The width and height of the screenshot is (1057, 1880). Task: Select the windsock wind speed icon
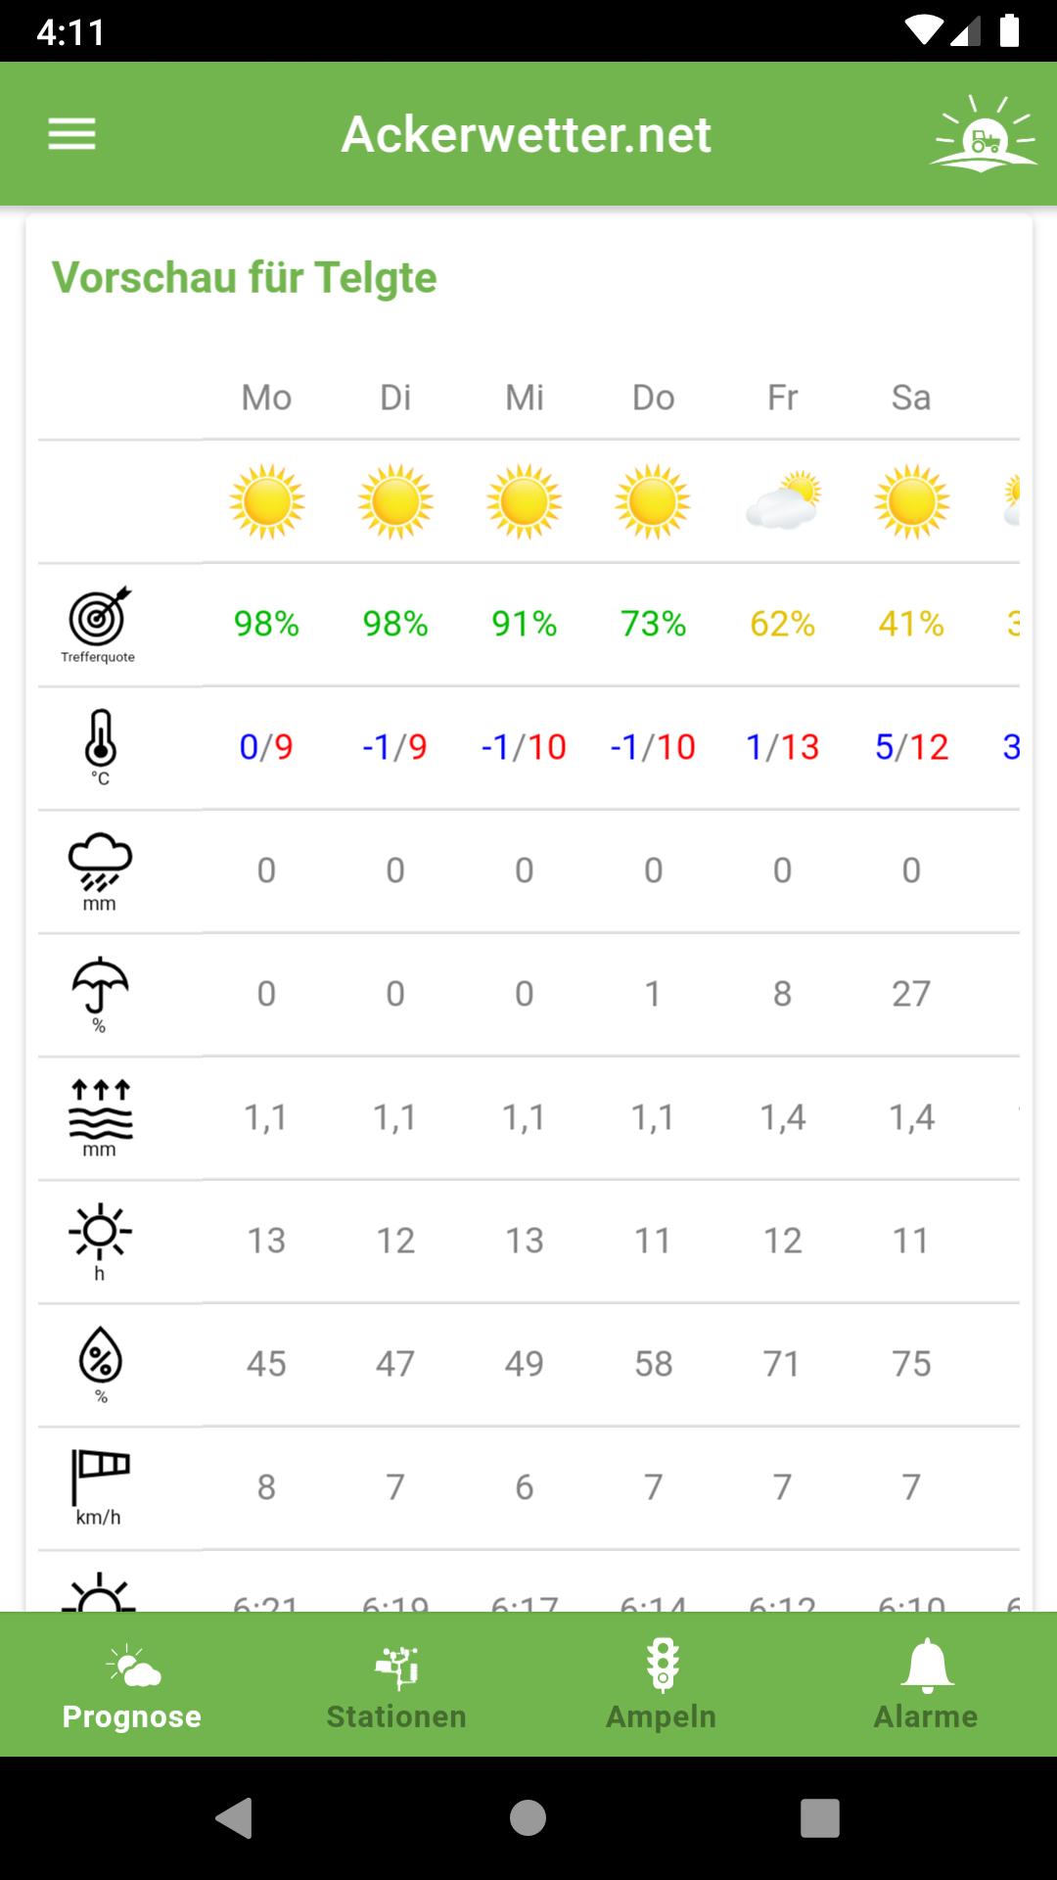click(x=100, y=1477)
